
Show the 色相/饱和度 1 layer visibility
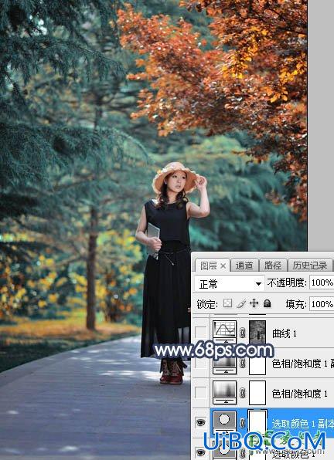point(201,393)
